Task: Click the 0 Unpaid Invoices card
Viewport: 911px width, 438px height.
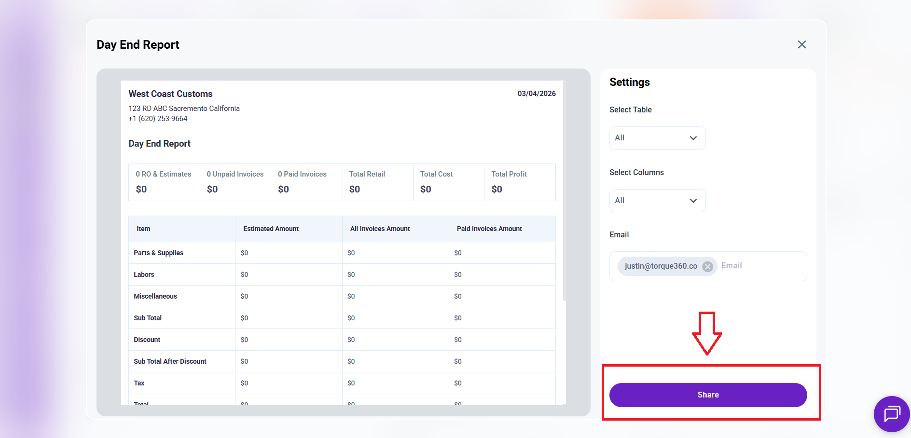Action: tap(235, 182)
